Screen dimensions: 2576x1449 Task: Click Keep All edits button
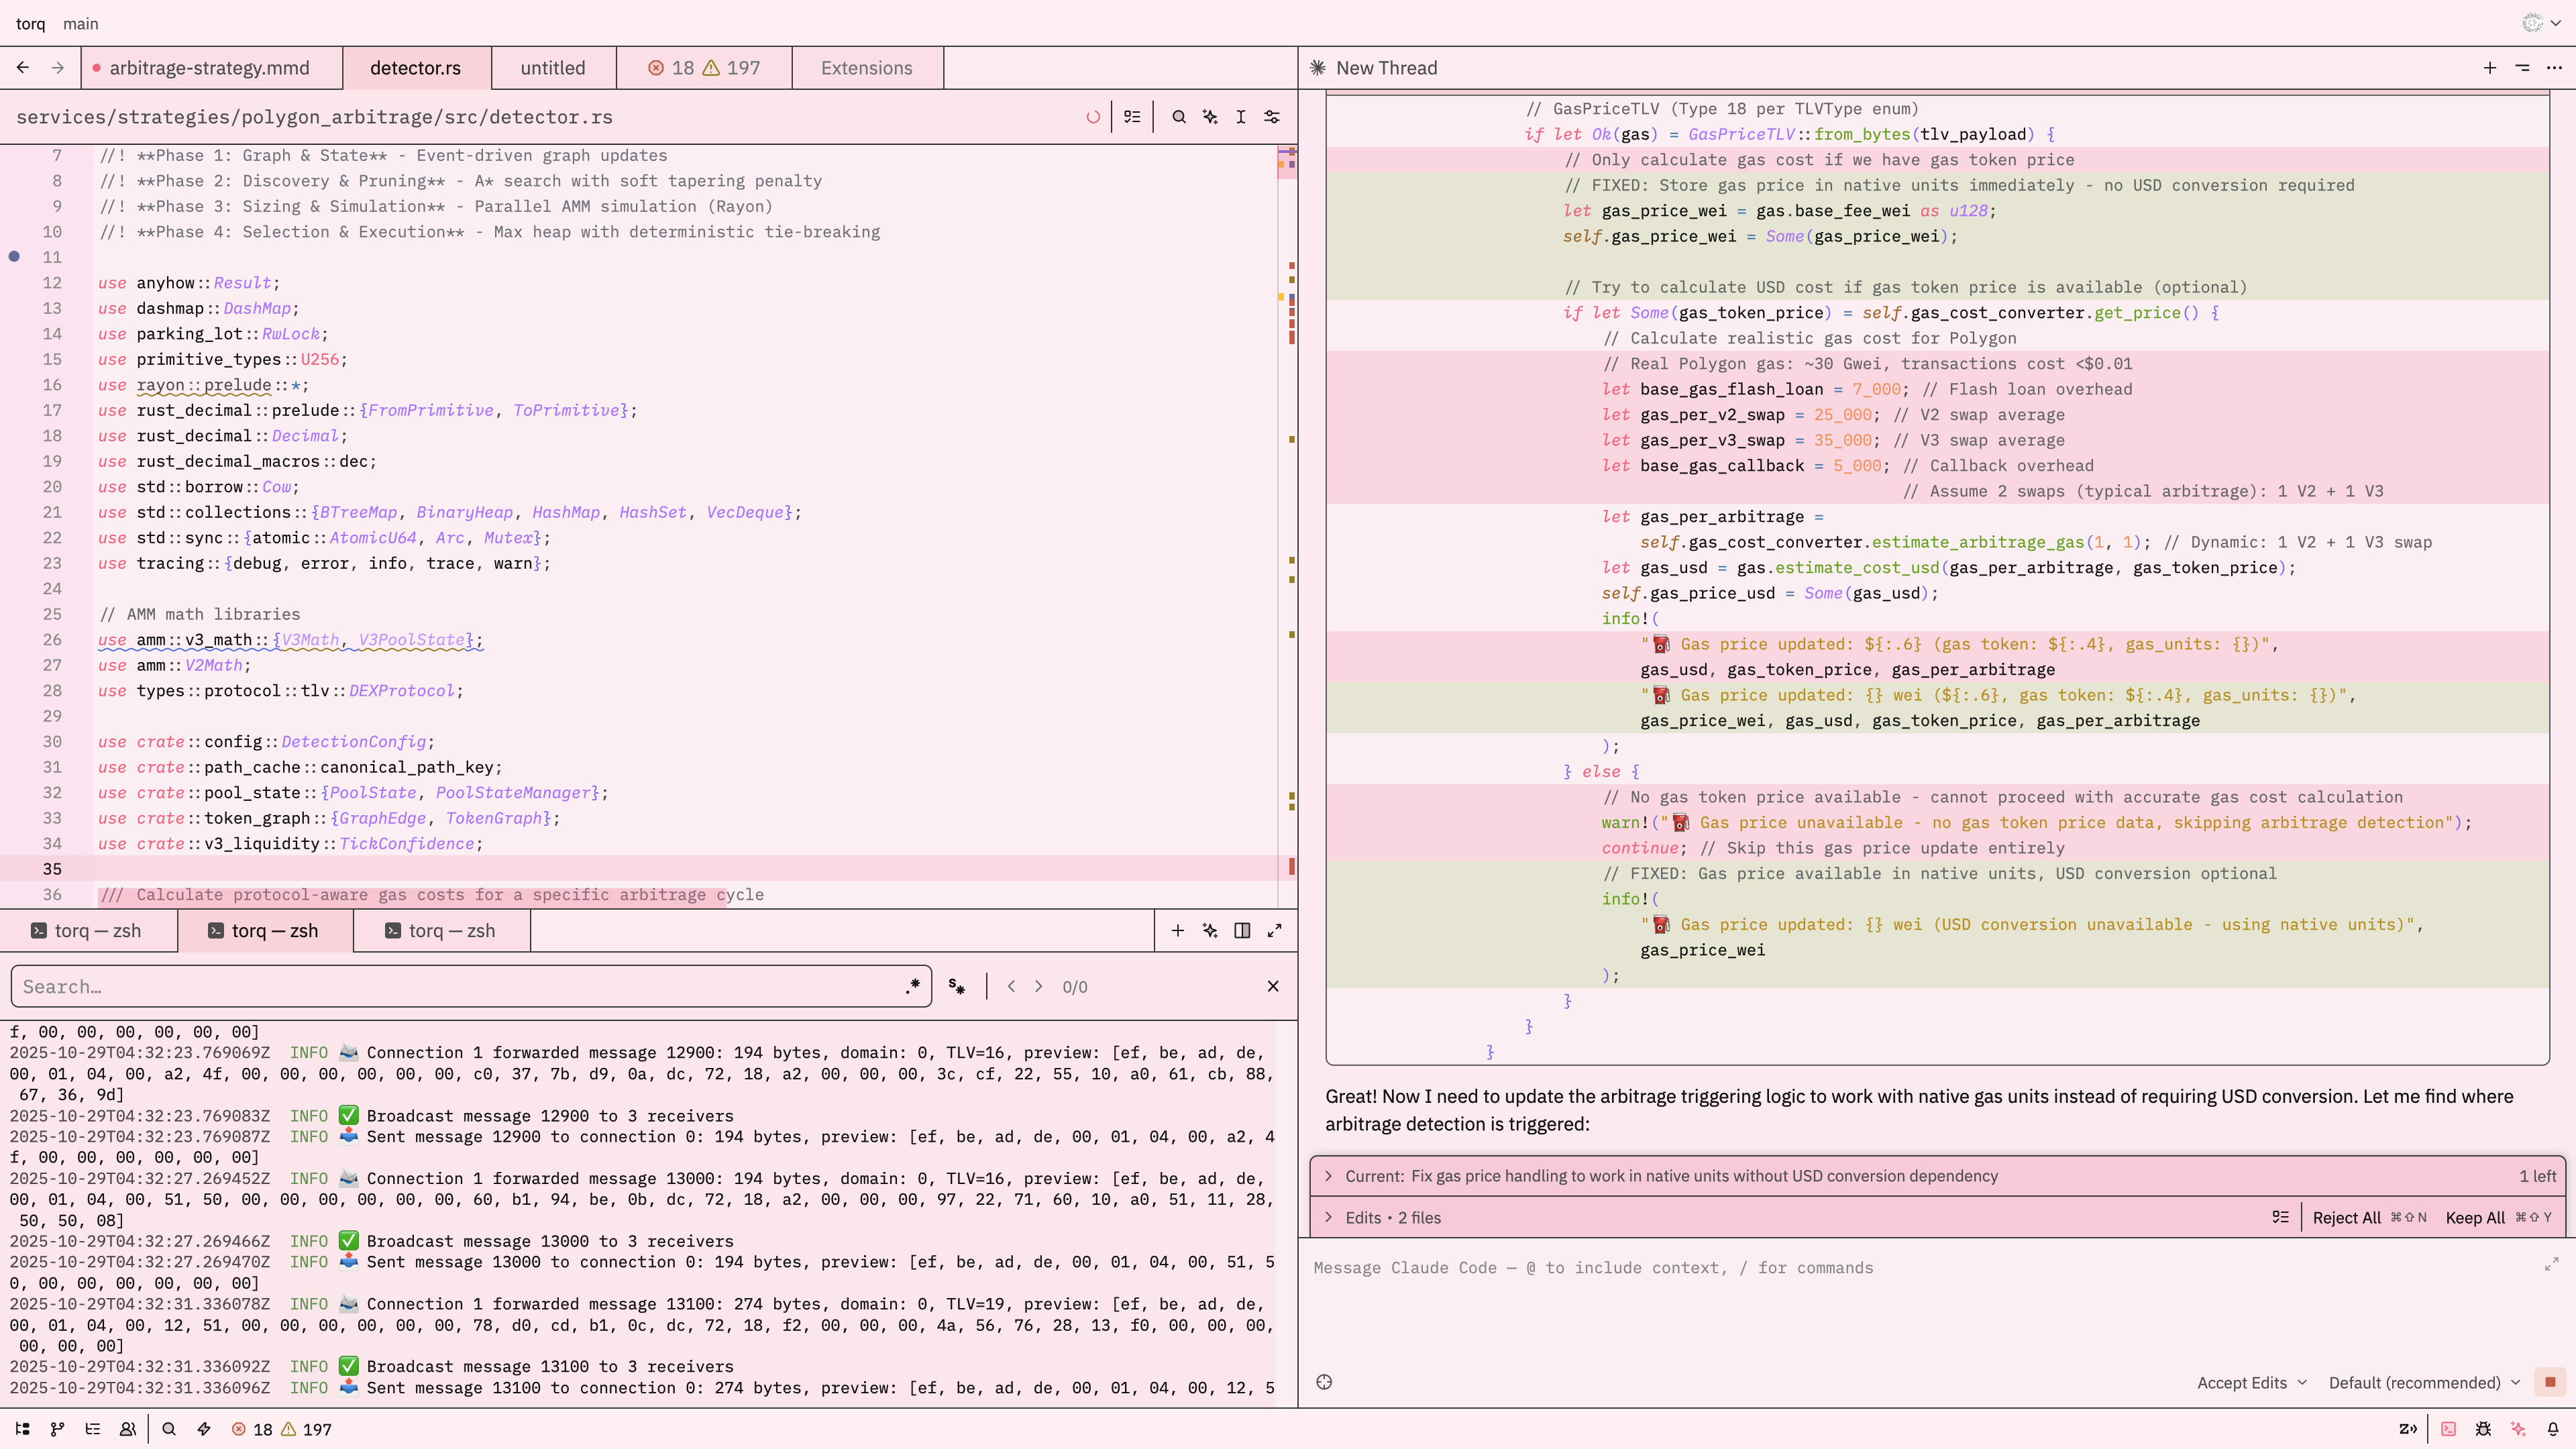pos(2475,1217)
